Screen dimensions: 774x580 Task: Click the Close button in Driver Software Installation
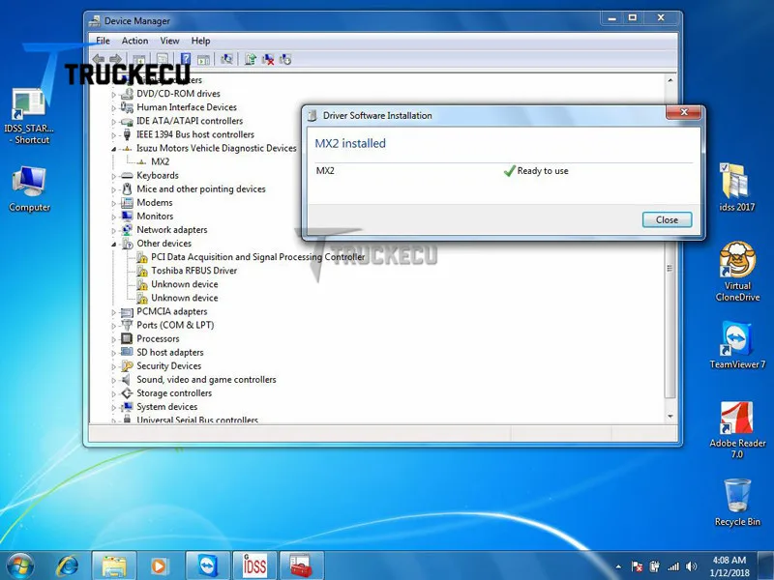pyautogui.click(x=667, y=220)
